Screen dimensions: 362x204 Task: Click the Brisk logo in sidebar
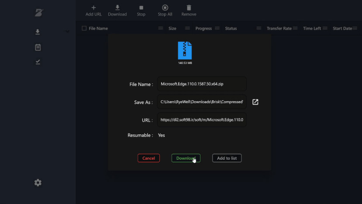pyautogui.click(x=39, y=13)
